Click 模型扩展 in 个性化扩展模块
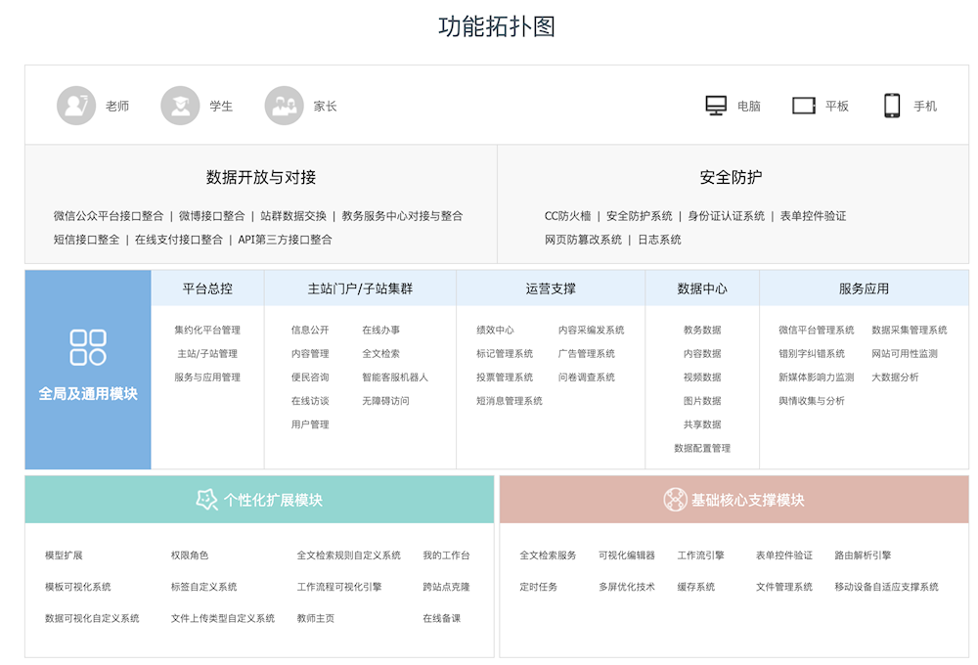 tap(64, 555)
